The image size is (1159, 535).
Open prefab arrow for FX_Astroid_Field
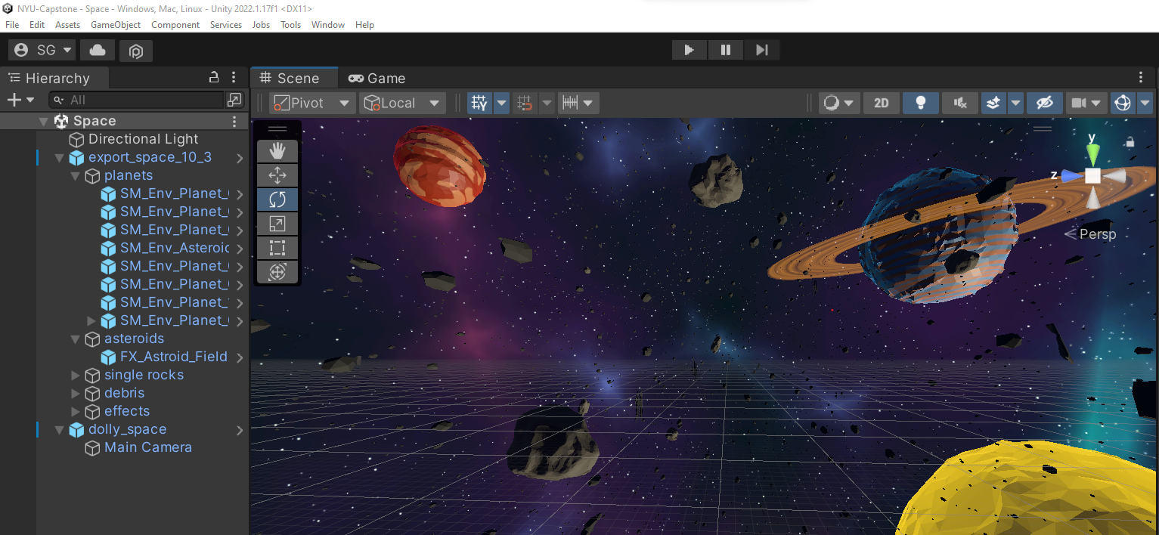pyautogui.click(x=240, y=357)
